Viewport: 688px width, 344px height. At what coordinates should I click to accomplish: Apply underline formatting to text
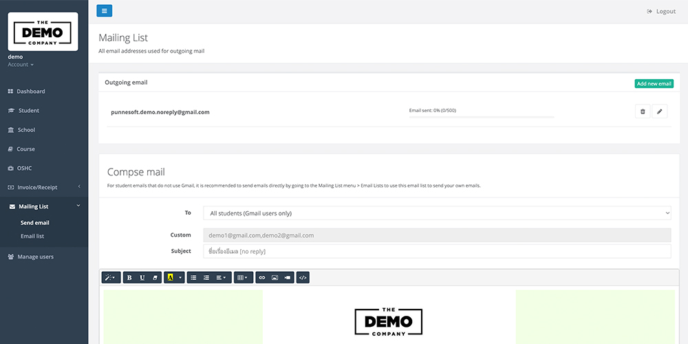(x=142, y=277)
